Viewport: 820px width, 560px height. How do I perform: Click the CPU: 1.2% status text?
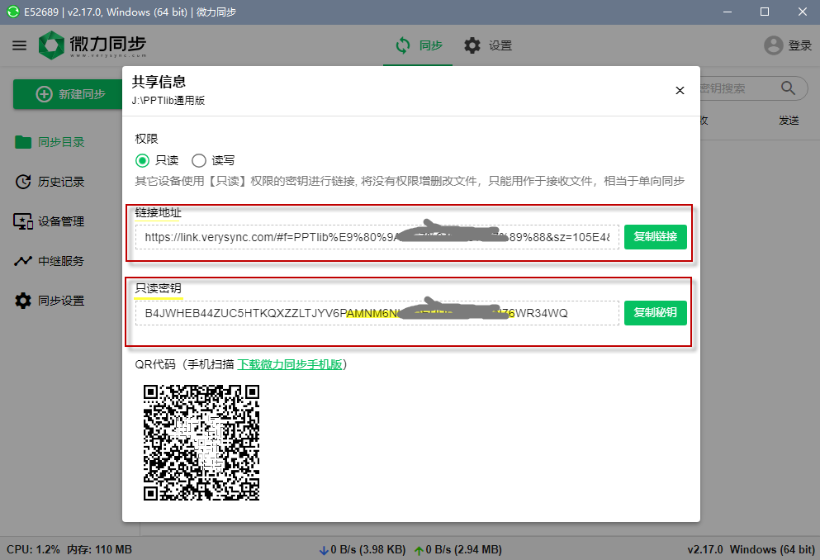[34, 549]
